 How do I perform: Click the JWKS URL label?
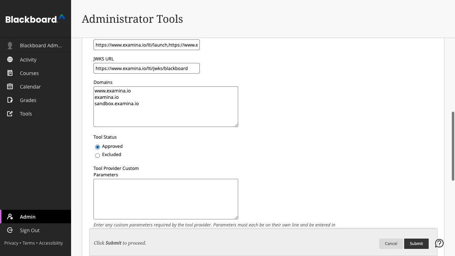[104, 59]
